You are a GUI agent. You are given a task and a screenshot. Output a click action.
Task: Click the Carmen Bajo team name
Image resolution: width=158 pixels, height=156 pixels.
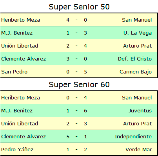(x=136, y=72)
